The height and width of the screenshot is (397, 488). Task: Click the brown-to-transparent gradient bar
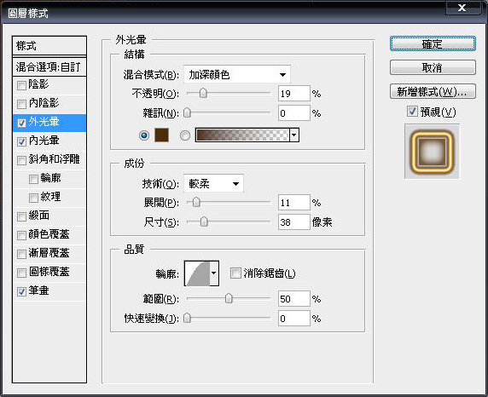242,135
